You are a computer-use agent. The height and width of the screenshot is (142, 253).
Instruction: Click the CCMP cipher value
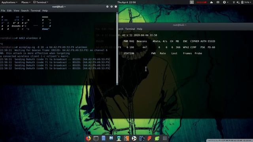point(193,47)
